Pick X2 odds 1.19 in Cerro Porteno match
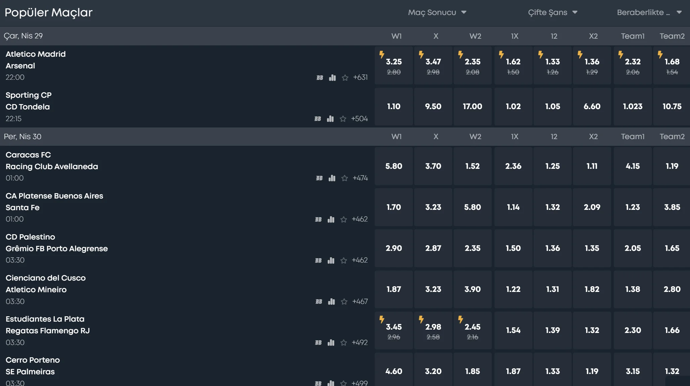The height and width of the screenshot is (386, 690). point(592,370)
